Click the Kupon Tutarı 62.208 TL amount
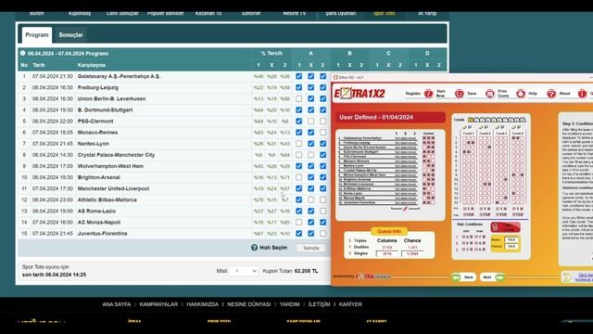 306,271
